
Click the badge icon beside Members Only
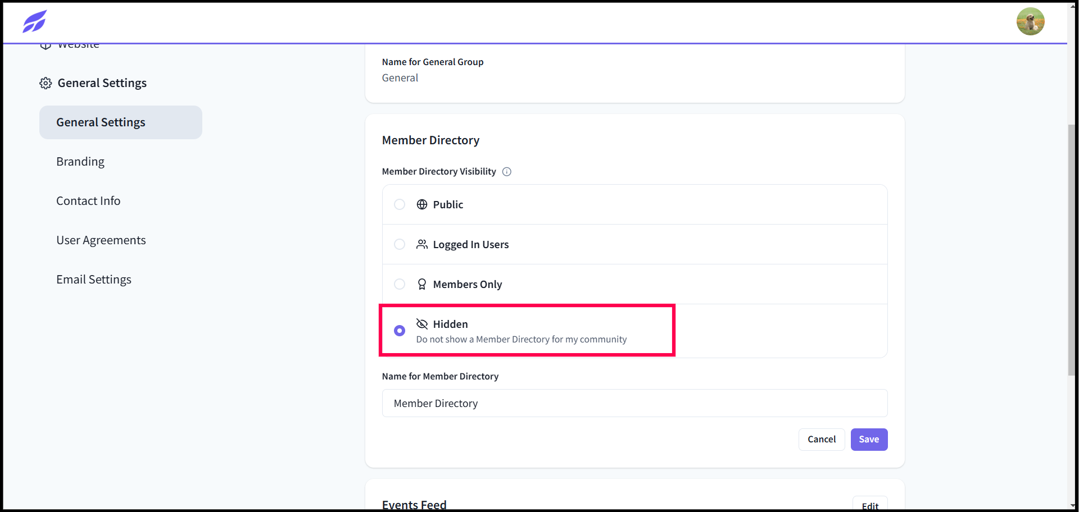tap(422, 284)
